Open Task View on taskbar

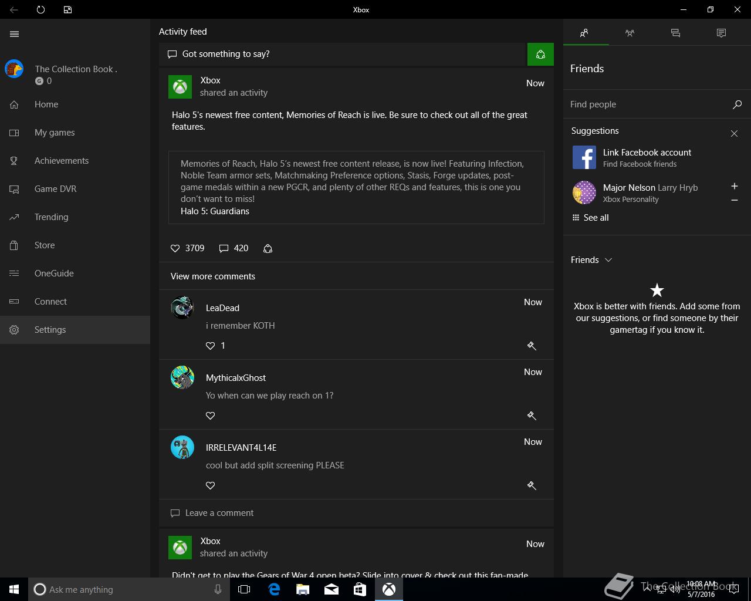[244, 589]
